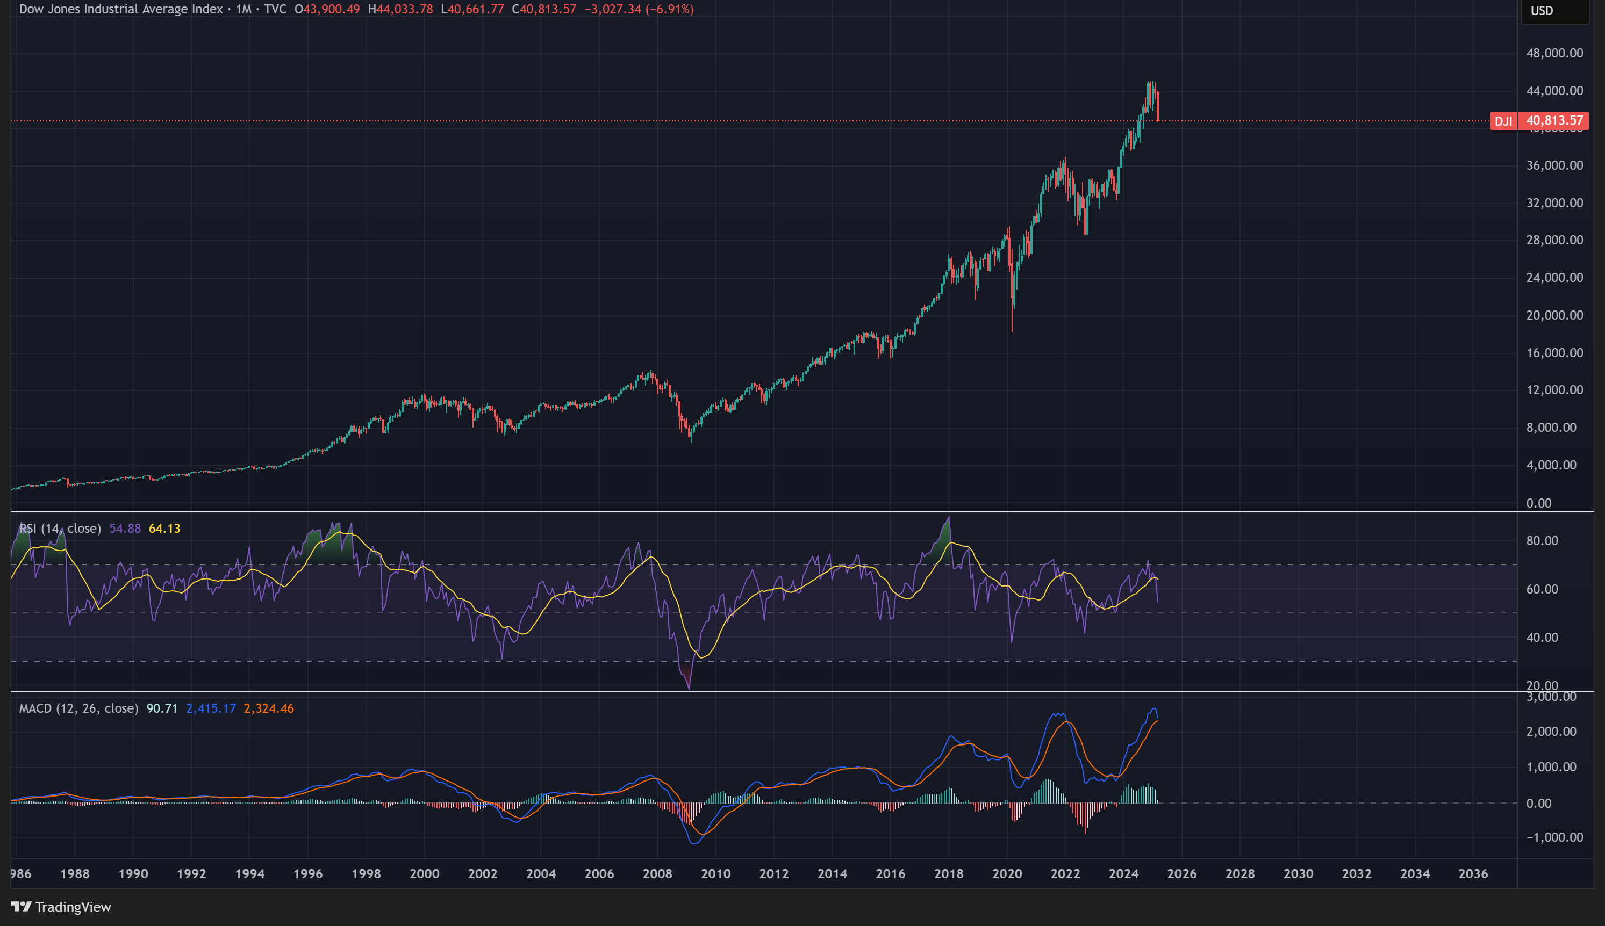Click the 36,000.00 price axis label
This screenshot has width=1605, height=926.
click(x=1554, y=165)
